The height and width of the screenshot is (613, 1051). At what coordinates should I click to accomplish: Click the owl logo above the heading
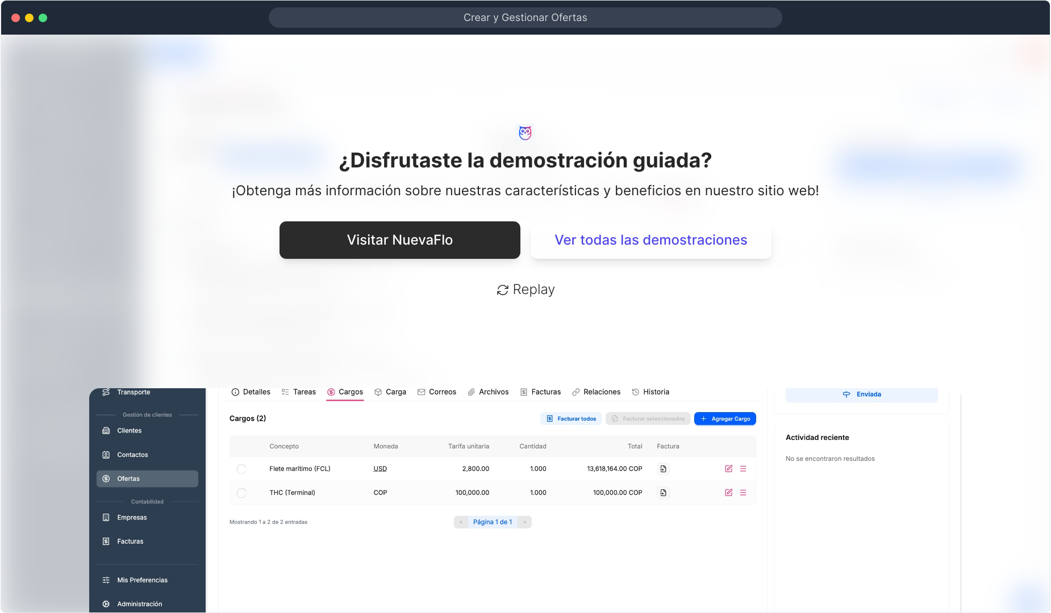click(x=525, y=133)
